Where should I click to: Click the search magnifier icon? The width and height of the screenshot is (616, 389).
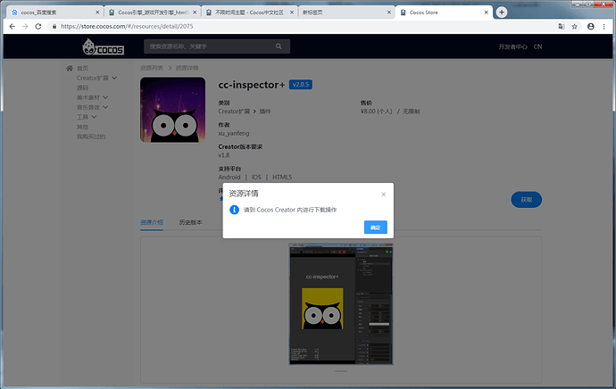pos(279,46)
